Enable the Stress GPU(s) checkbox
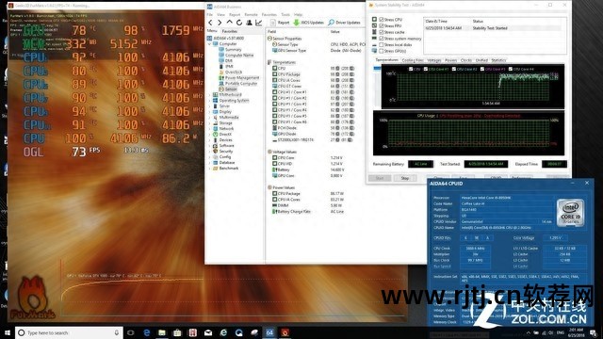This screenshot has width=603, height=339. pos(381,51)
